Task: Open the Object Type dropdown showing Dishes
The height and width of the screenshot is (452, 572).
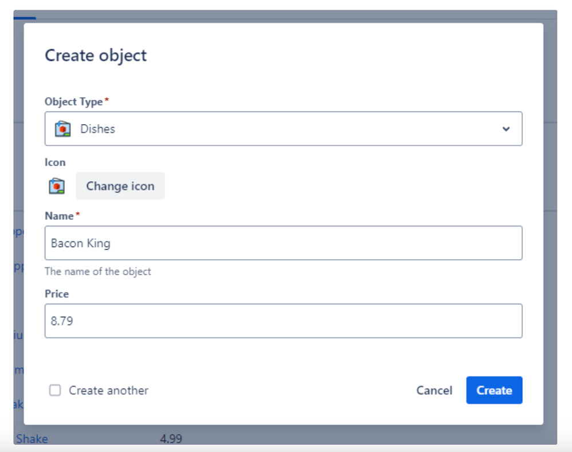Action: pyautogui.click(x=283, y=129)
